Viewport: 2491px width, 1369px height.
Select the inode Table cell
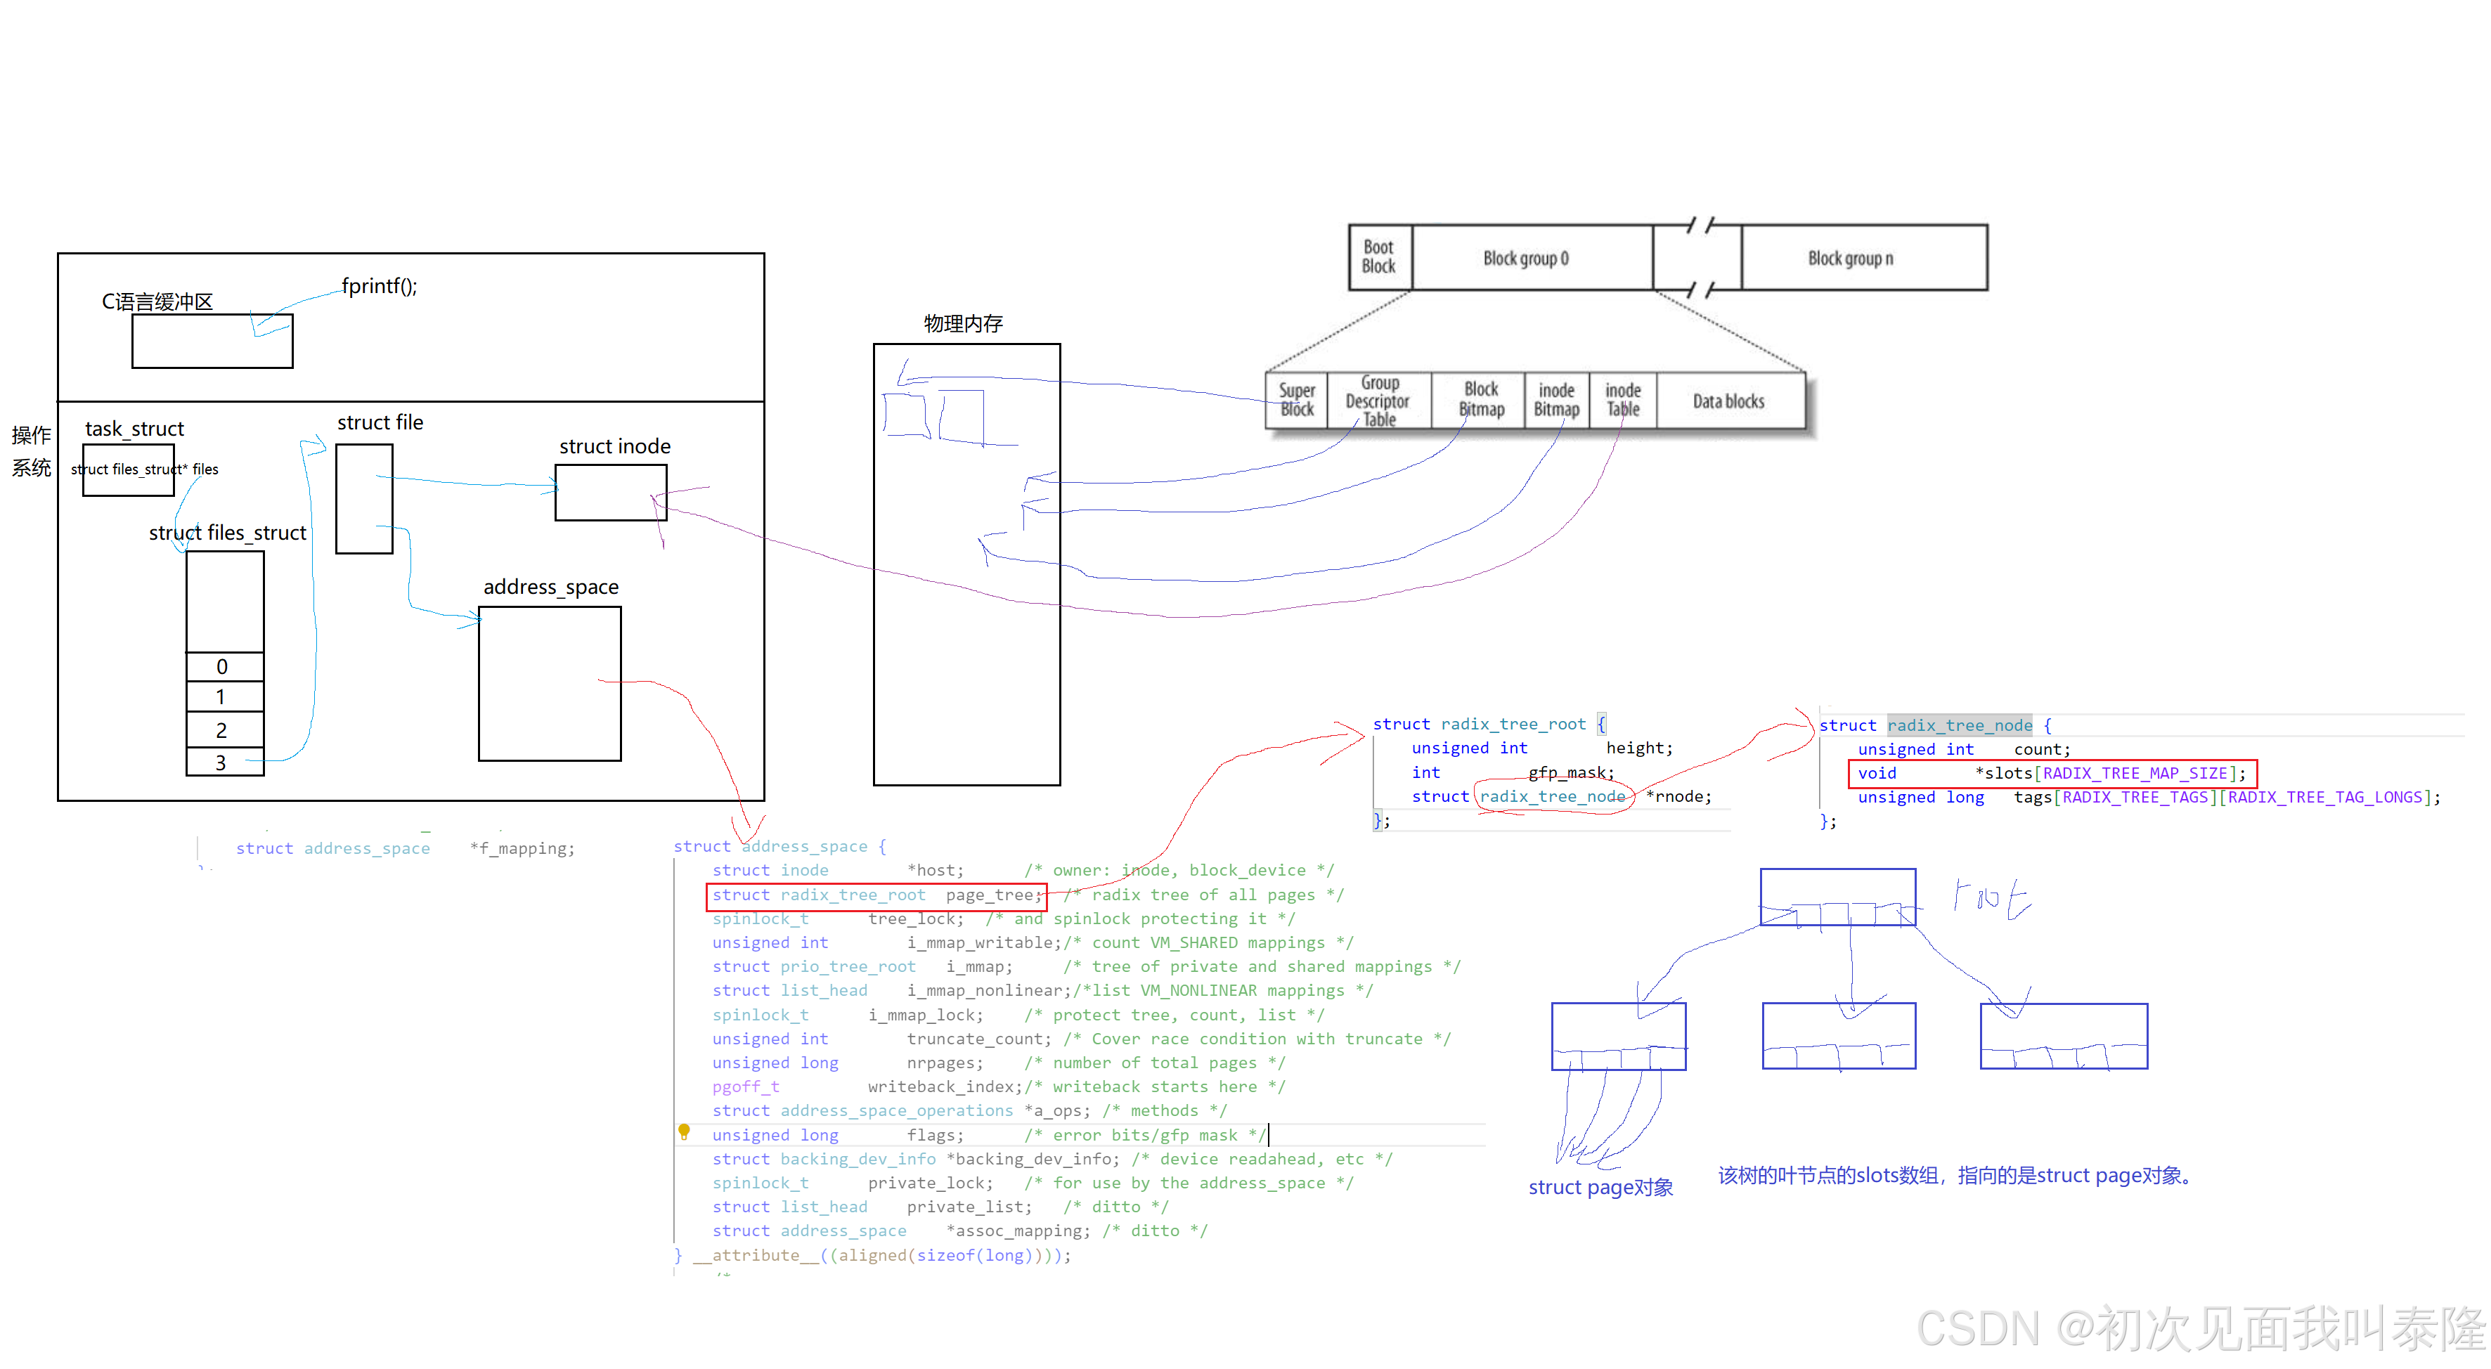point(1623,401)
